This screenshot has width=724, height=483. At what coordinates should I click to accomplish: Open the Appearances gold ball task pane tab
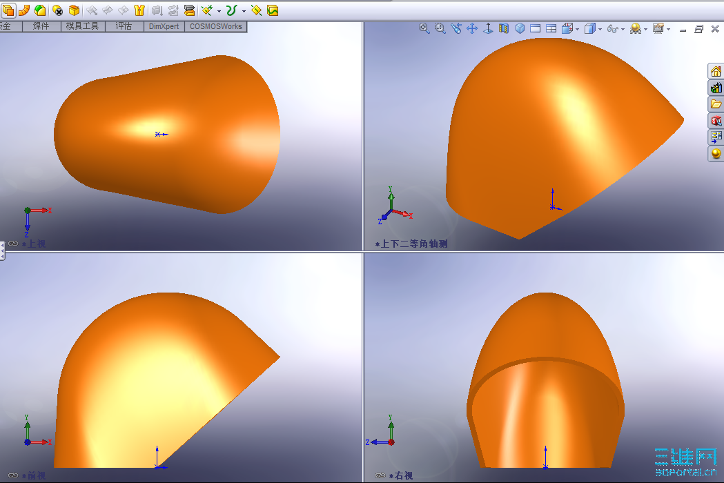716,153
